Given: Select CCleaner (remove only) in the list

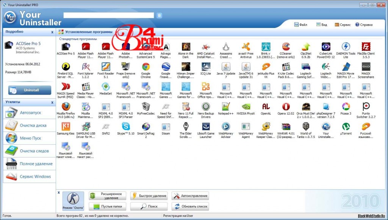Looking at the screenshot, I should coord(286,46).
